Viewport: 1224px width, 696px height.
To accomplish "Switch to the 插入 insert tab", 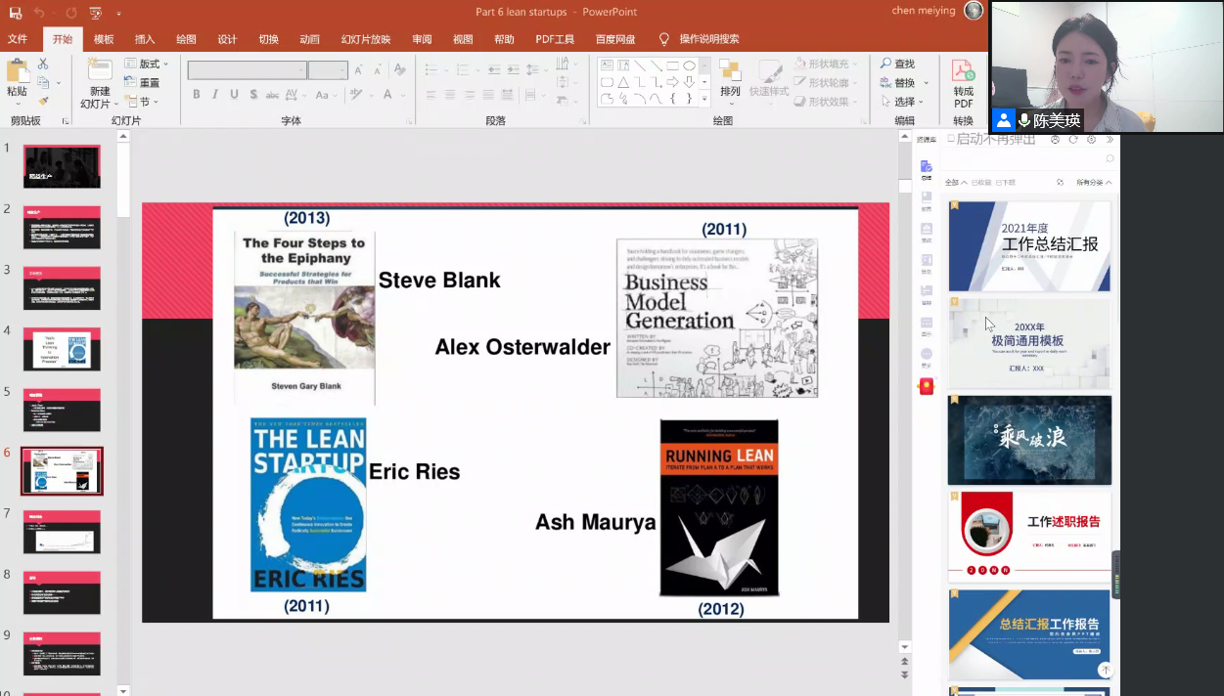I will click(145, 39).
